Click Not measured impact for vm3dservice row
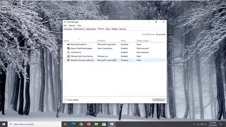The height and width of the screenshot is (127, 226). click(143, 52)
